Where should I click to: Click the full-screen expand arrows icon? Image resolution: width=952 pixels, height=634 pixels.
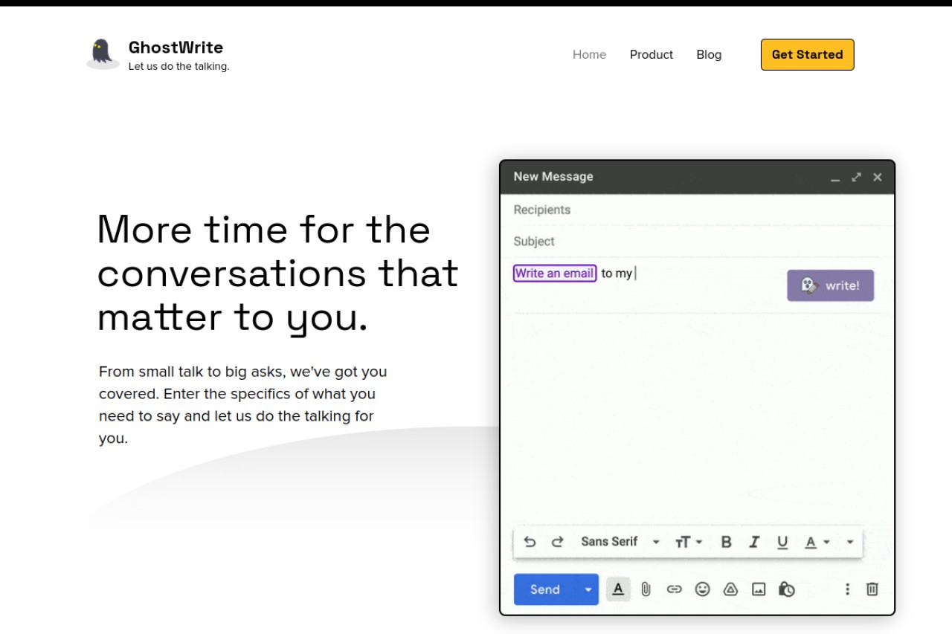click(856, 177)
